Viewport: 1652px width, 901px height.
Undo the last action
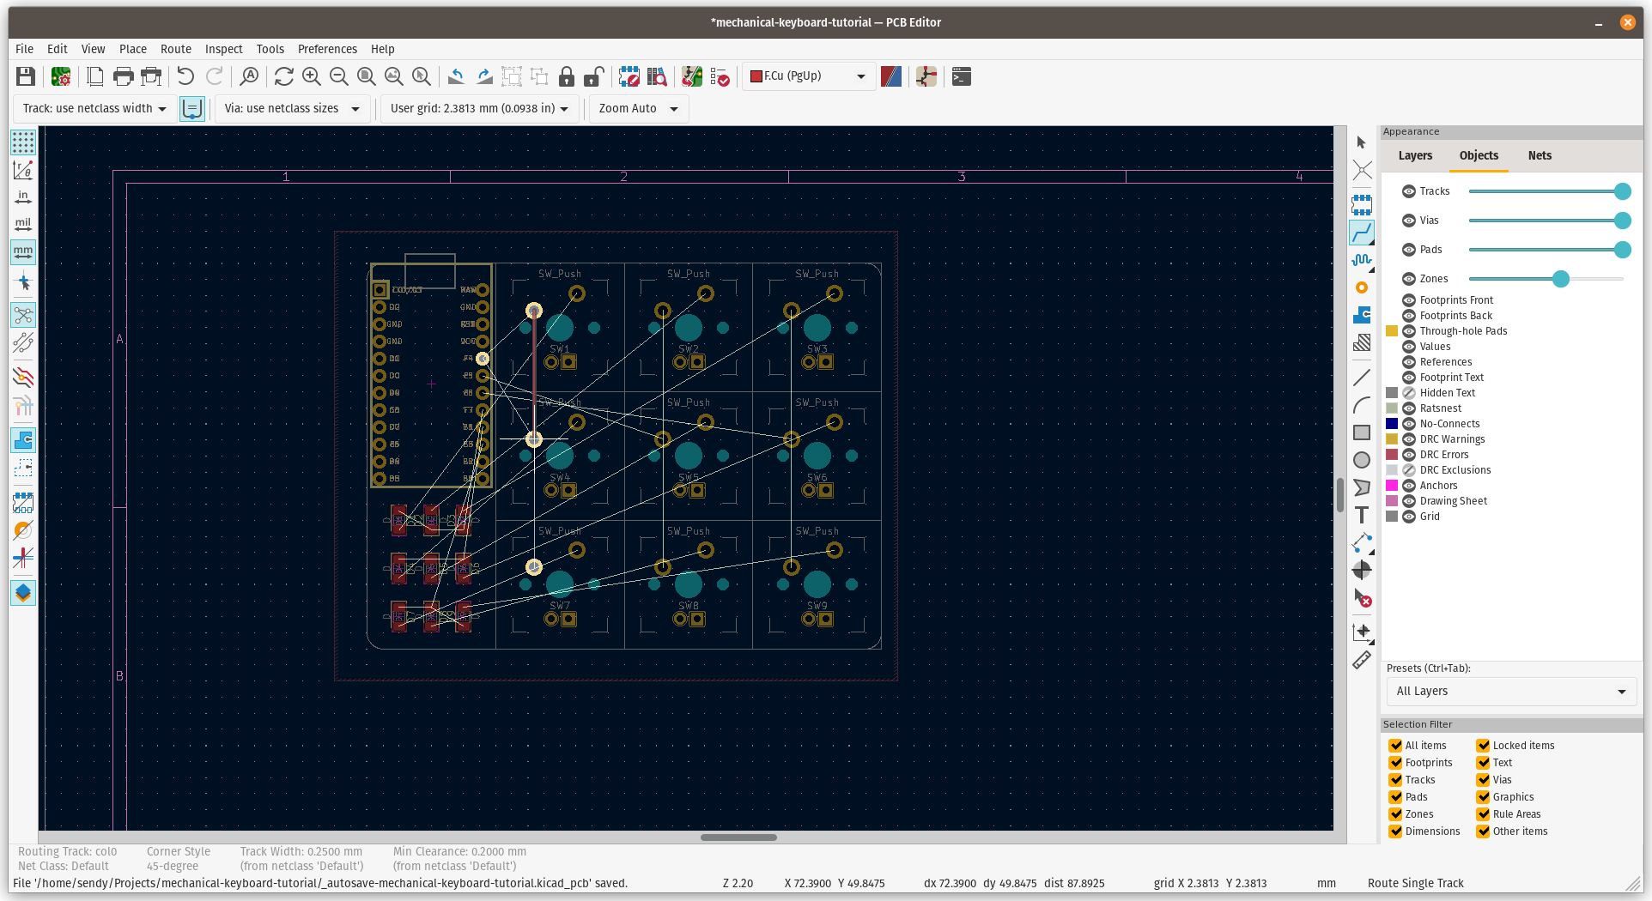(185, 76)
